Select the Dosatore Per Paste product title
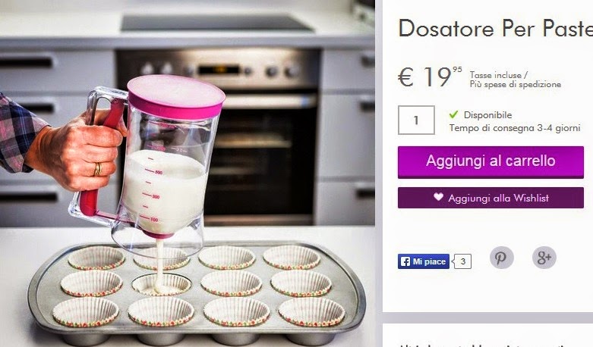This screenshot has width=593, height=347. coord(495,28)
